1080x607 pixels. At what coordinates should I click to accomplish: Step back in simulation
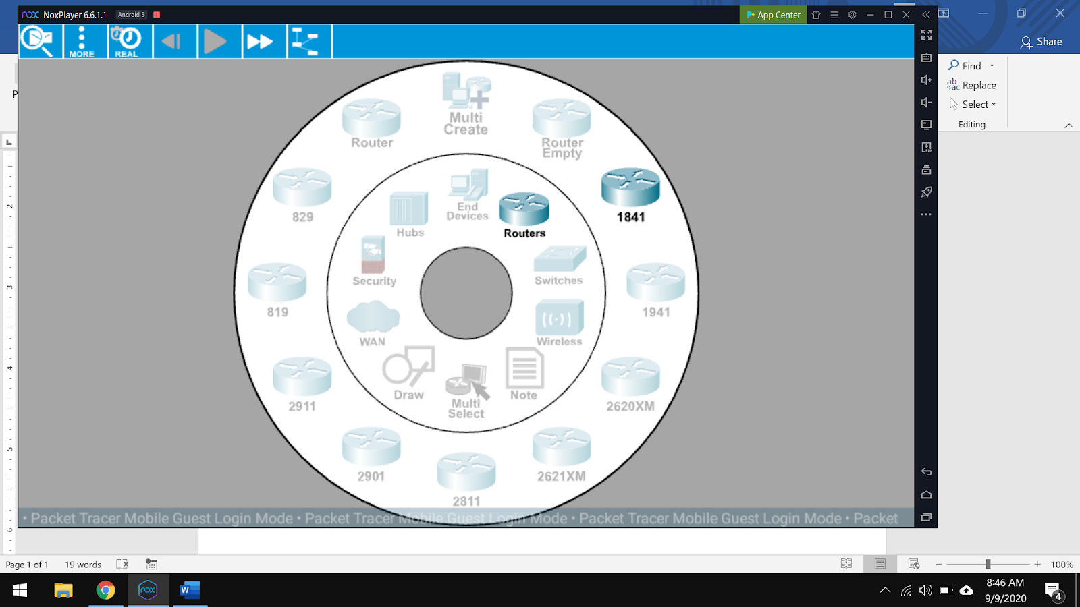[x=171, y=41]
